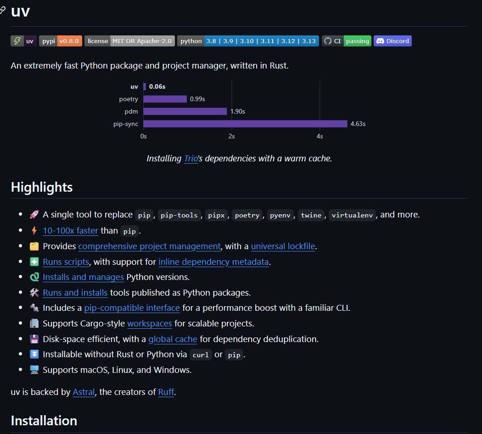
Task: Click the 1.90s value in the chart
Action: point(238,111)
